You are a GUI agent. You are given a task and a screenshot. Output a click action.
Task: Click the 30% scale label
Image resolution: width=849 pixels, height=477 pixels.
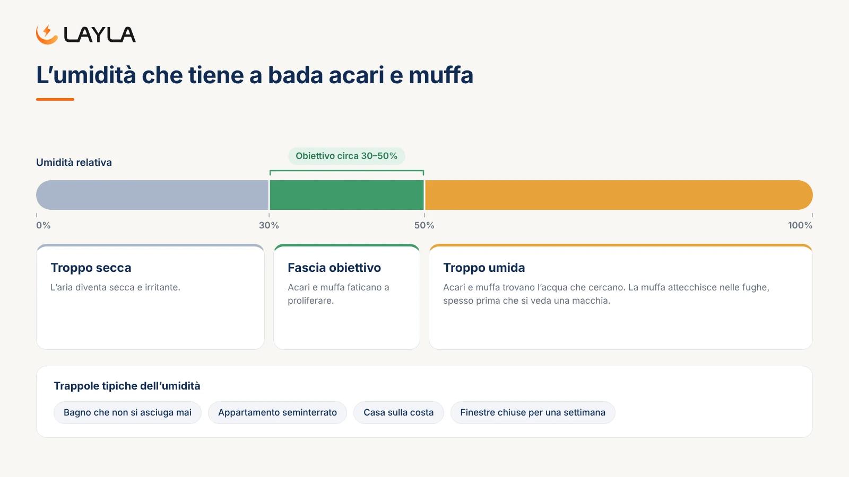coord(269,225)
